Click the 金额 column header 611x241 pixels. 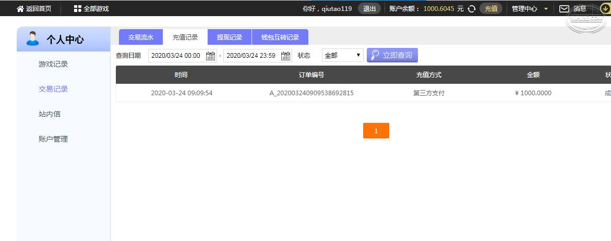533,75
